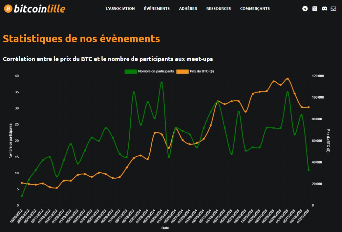The height and width of the screenshot is (232, 342).
Task: Open the RESSOURCES menu
Action: [x=219, y=9]
